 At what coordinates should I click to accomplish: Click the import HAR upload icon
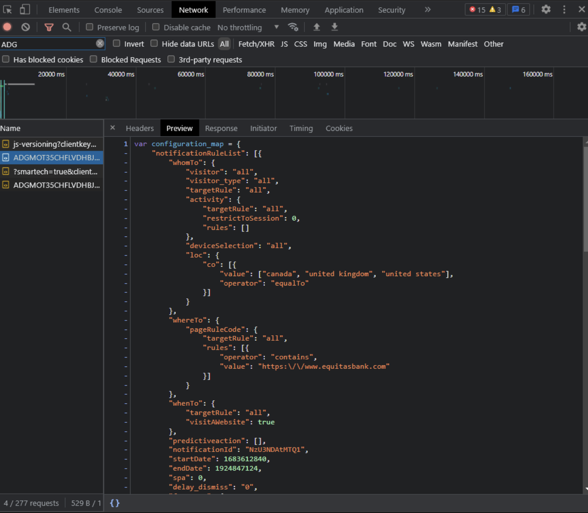[x=317, y=27]
